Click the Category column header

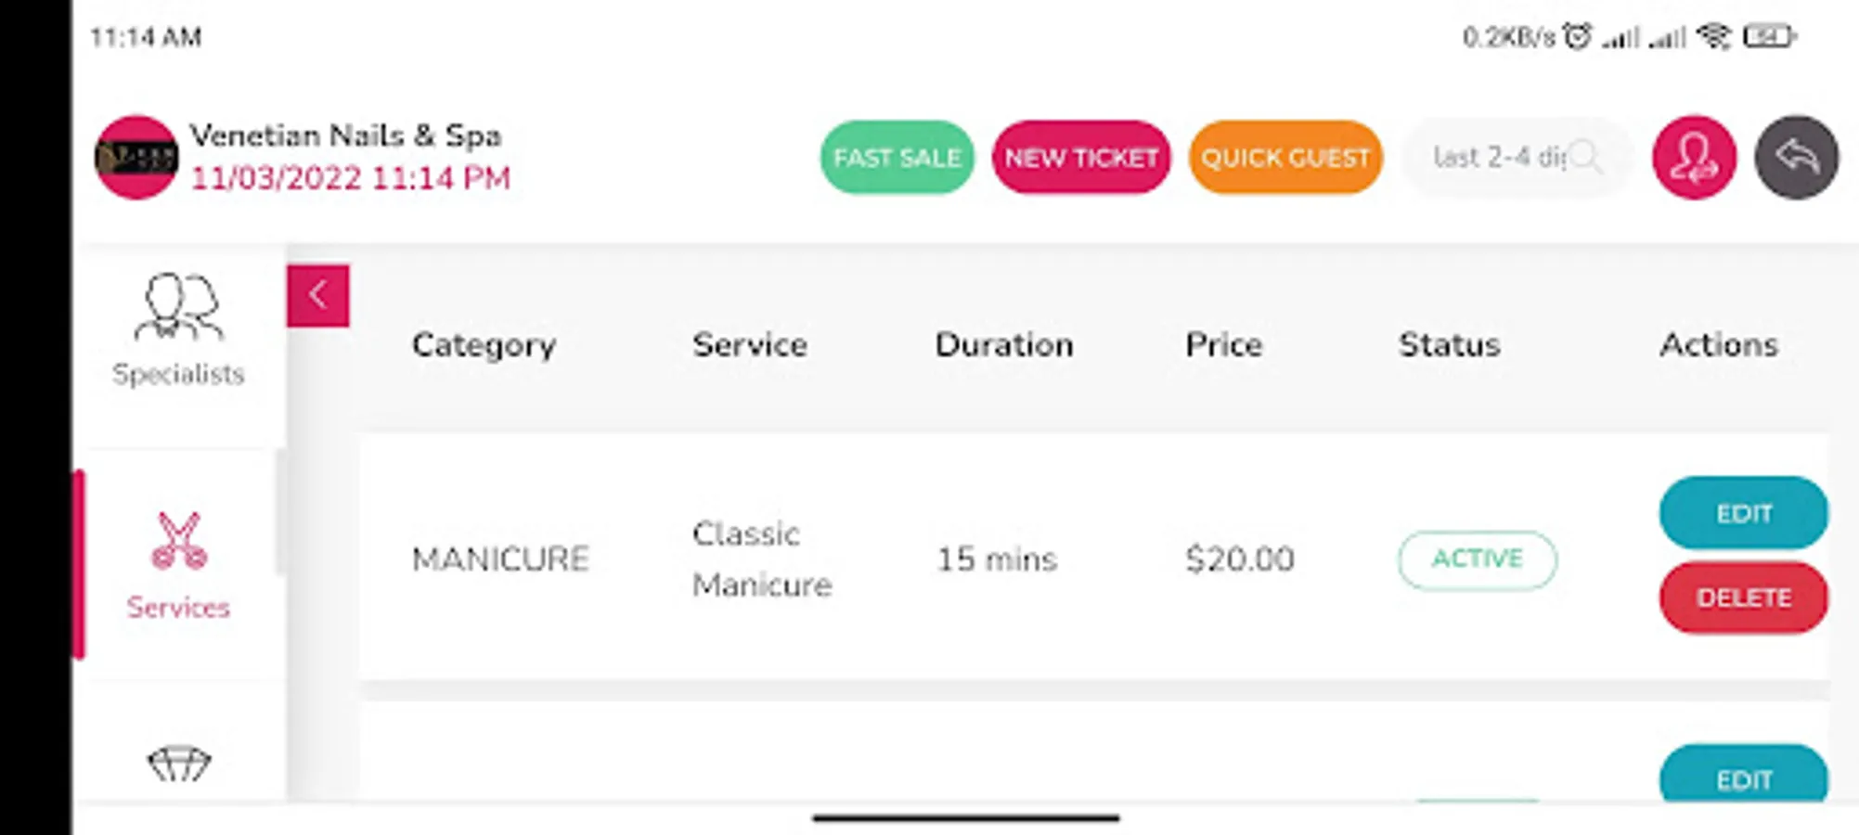(484, 345)
